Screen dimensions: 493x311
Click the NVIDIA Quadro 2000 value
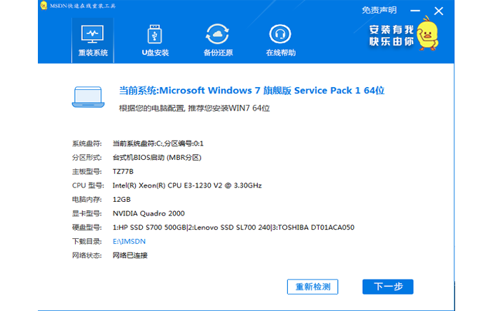coord(149,214)
